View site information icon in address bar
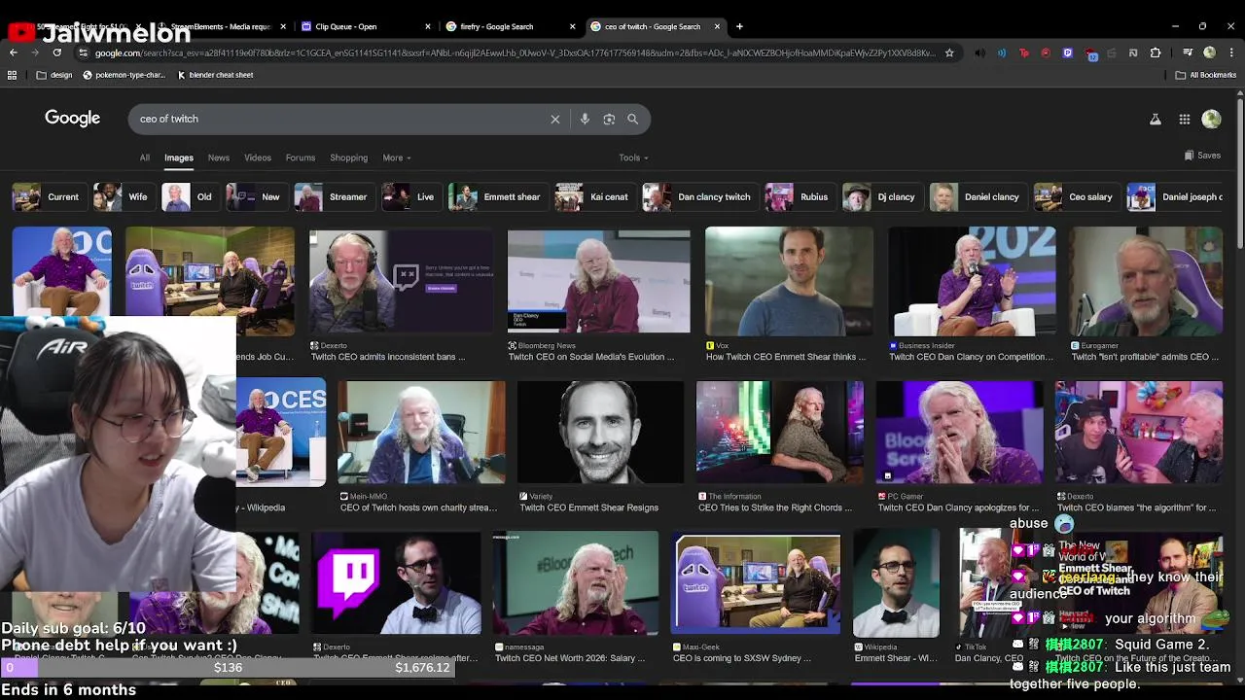This screenshot has height=700, width=1245. coord(84,52)
